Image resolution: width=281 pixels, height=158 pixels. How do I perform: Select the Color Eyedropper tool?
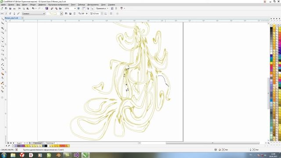tap(2, 83)
